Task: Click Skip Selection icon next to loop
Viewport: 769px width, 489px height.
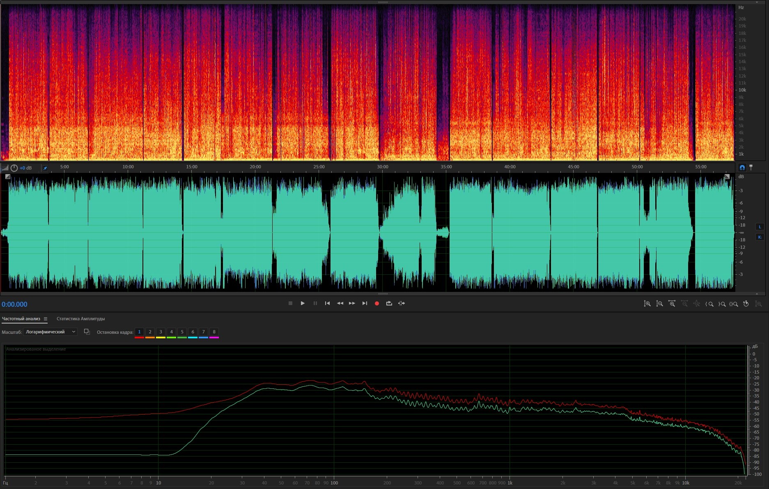Action: [402, 303]
